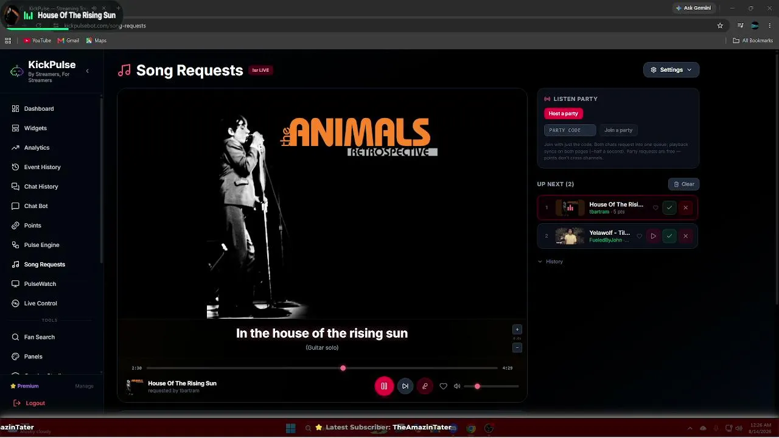The height and width of the screenshot is (438, 779).
Task: Click the Manage premium link
Action: point(84,386)
